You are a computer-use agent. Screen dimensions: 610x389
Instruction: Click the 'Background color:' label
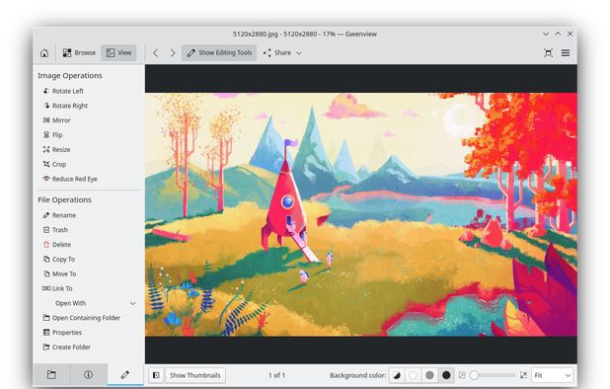[x=357, y=375]
